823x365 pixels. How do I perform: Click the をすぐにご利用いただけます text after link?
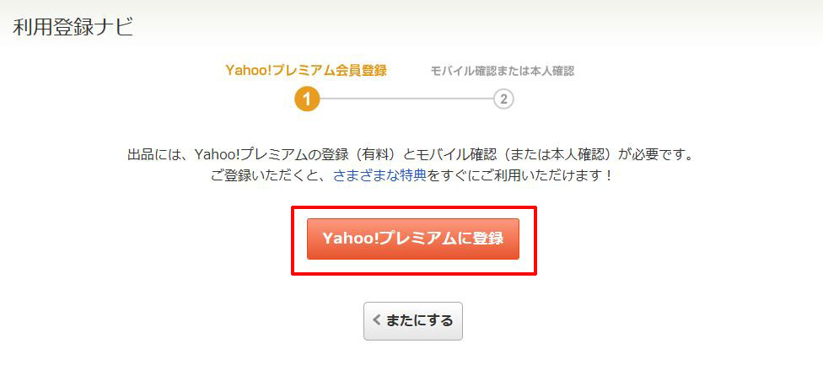520,175
